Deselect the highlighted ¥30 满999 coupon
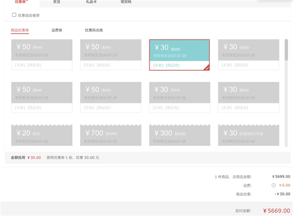This screenshot has height=216, width=293. [179, 51]
